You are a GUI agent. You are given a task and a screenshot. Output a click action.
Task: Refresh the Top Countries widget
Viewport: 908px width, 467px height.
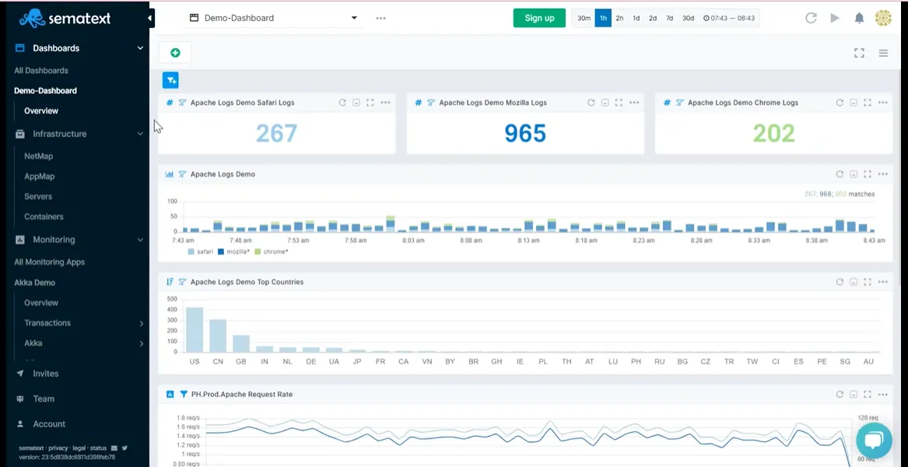(x=839, y=283)
